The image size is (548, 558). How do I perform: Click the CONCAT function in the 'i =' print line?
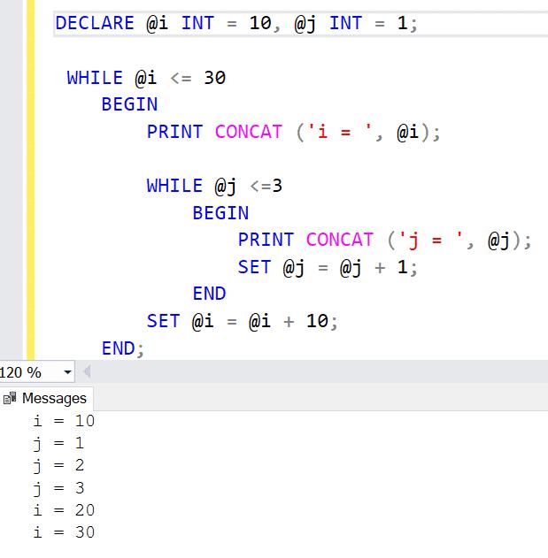pyautogui.click(x=249, y=132)
